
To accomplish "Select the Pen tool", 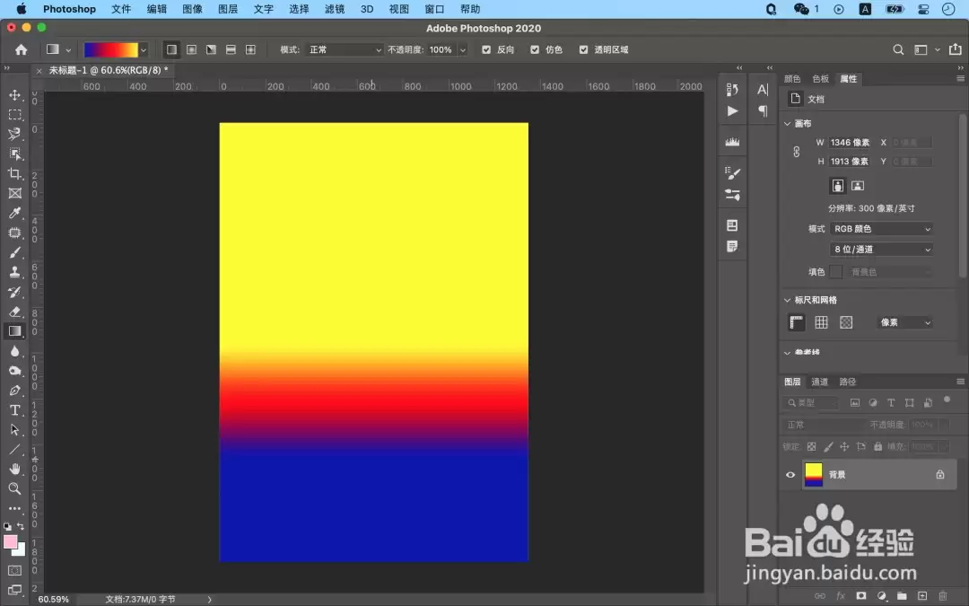I will [15, 391].
